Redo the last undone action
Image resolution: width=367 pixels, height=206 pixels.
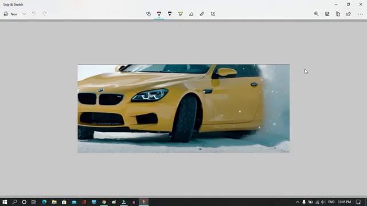tap(45, 14)
